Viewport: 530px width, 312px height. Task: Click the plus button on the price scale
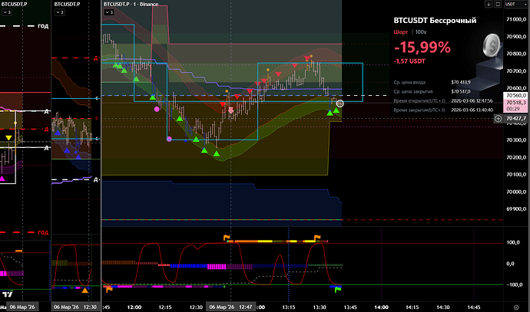click(499, 119)
